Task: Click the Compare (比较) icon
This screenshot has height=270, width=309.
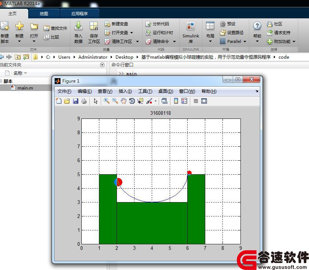Action: click(47, 37)
